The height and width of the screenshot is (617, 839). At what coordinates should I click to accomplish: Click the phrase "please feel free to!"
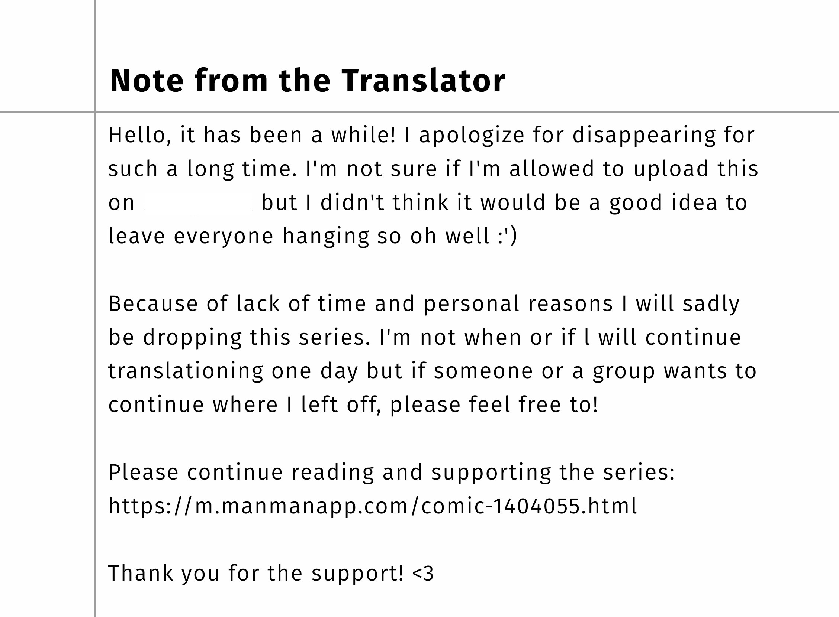point(494,405)
